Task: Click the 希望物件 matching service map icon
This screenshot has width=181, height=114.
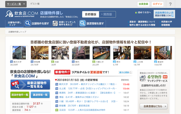Action: tap(143, 78)
